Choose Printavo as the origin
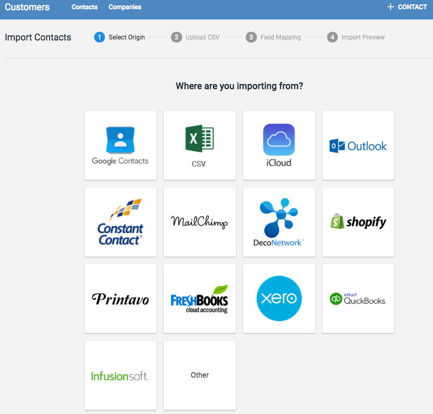The image size is (433, 414). pyautogui.click(x=120, y=298)
